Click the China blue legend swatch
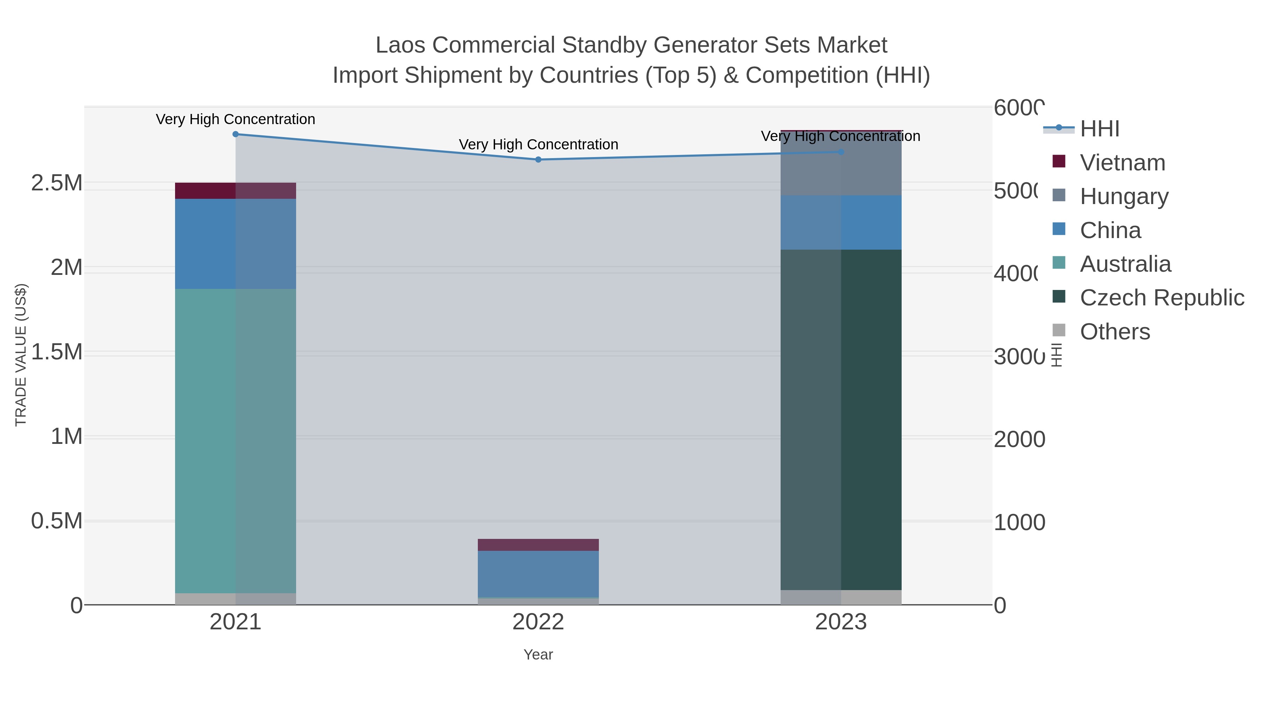Viewport: 1263px width, 710px height. [1059, 229]
